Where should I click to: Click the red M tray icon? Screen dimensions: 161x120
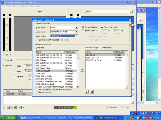(149, 118)
